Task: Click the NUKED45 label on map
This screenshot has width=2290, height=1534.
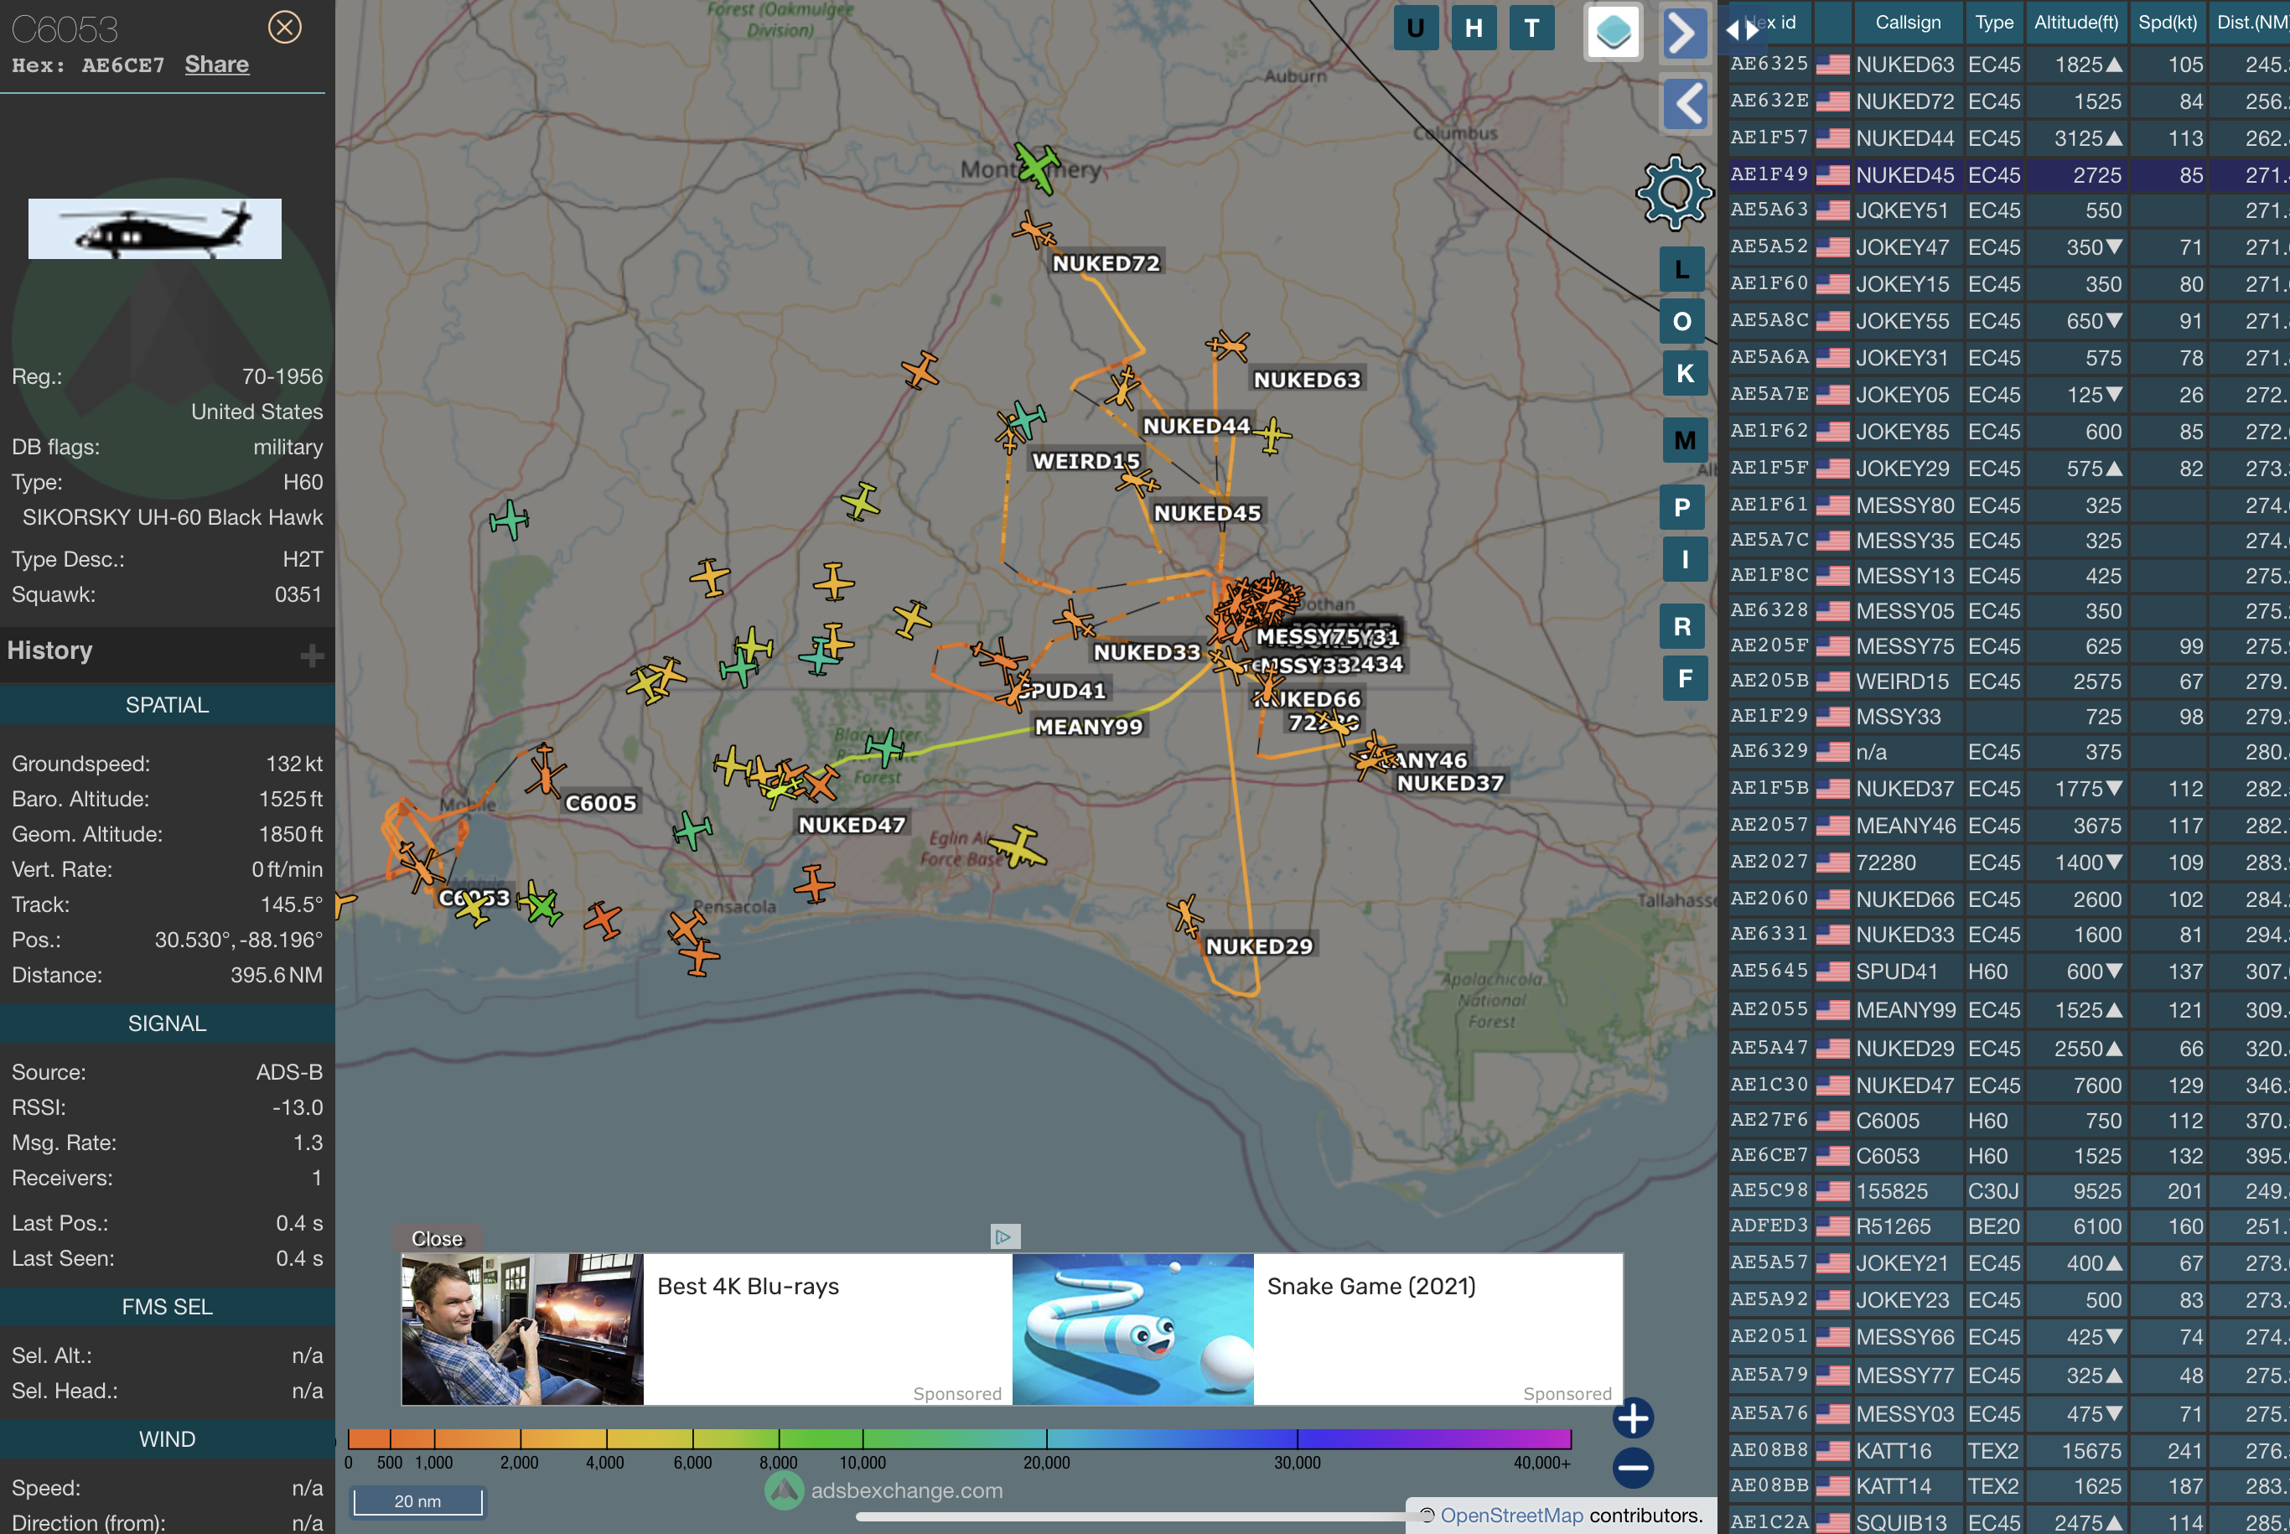Action: tap(1207, 513)
